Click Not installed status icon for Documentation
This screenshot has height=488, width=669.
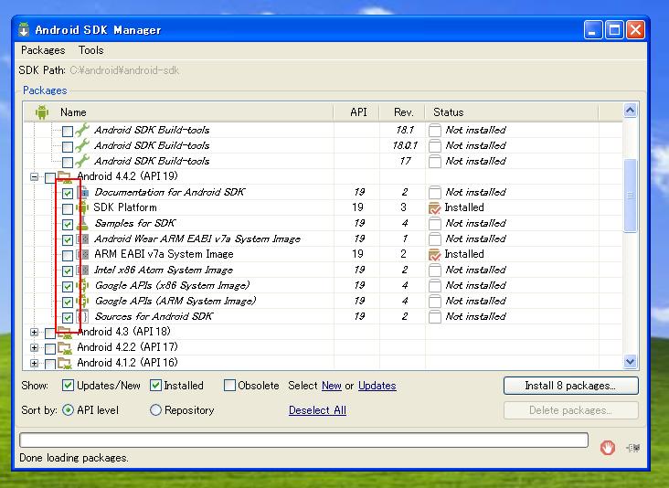[435, 193]
